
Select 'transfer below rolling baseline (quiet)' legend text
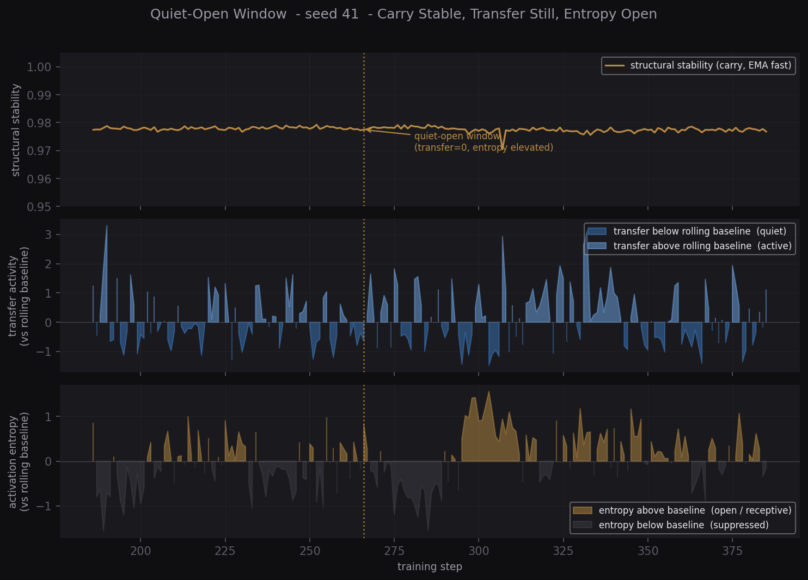coord(700,231)
